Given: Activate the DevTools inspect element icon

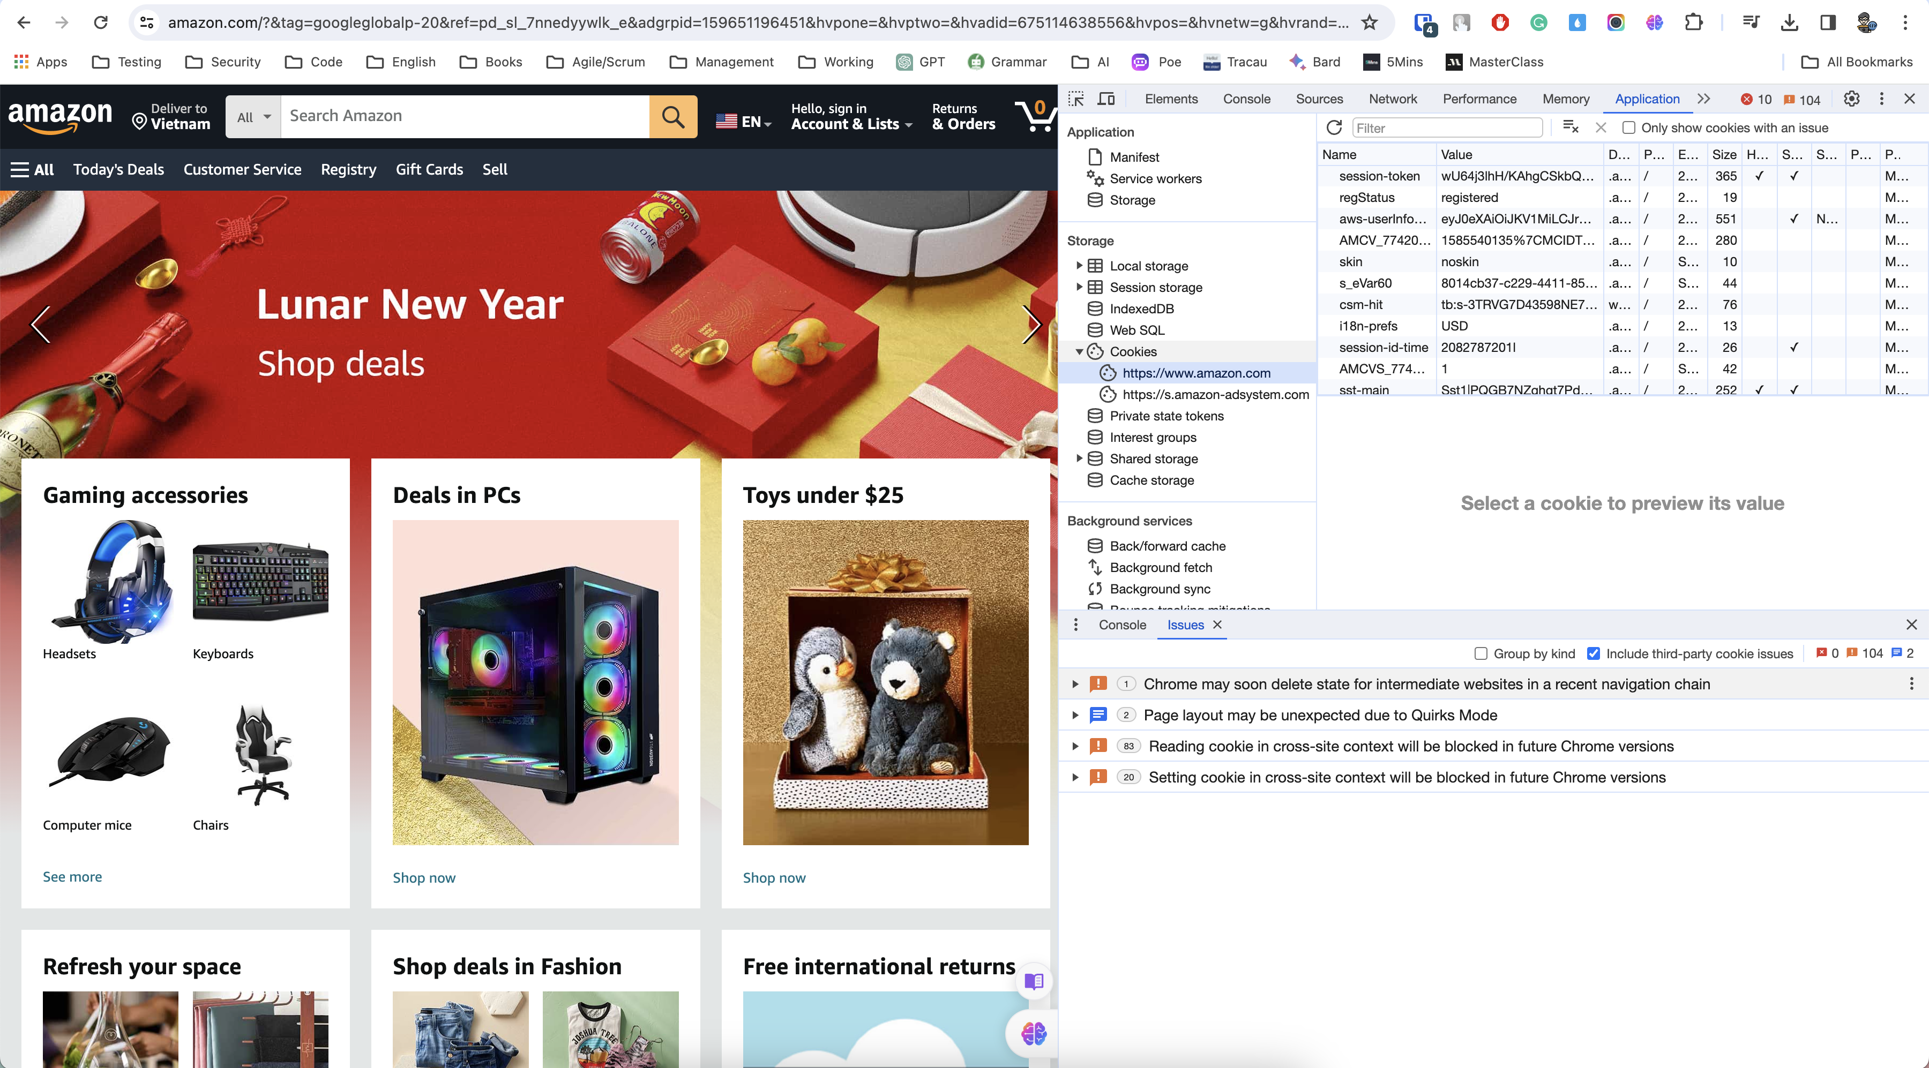Looking at the screenshot, I should [1076, 99].
